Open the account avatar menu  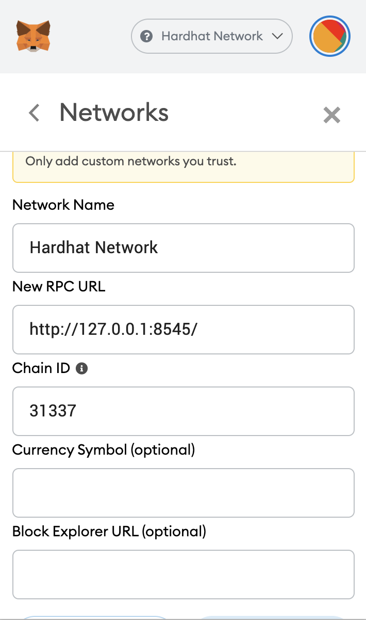(330, 37)
